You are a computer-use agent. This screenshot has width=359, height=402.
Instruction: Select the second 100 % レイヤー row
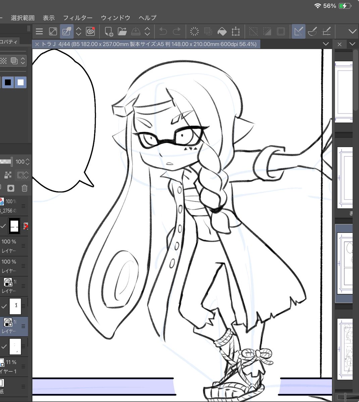pyautogui.click(x=13, y=266)
